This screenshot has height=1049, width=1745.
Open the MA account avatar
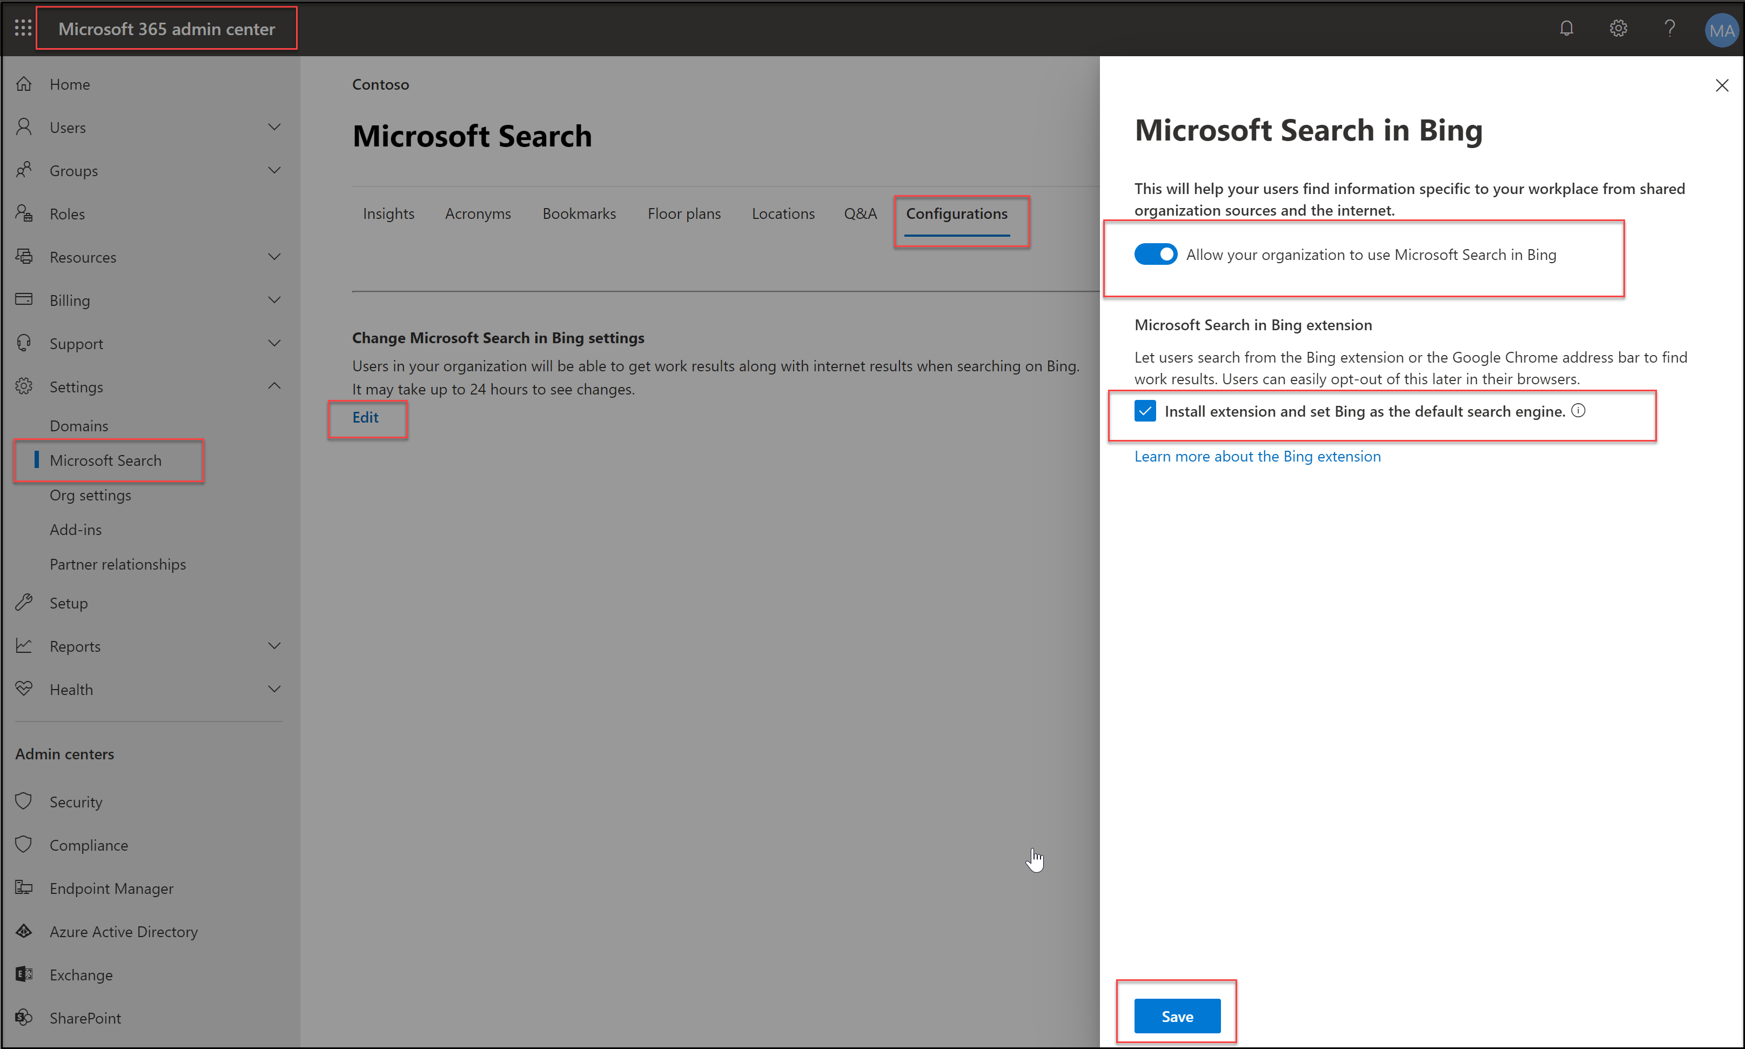point(1721,30)
